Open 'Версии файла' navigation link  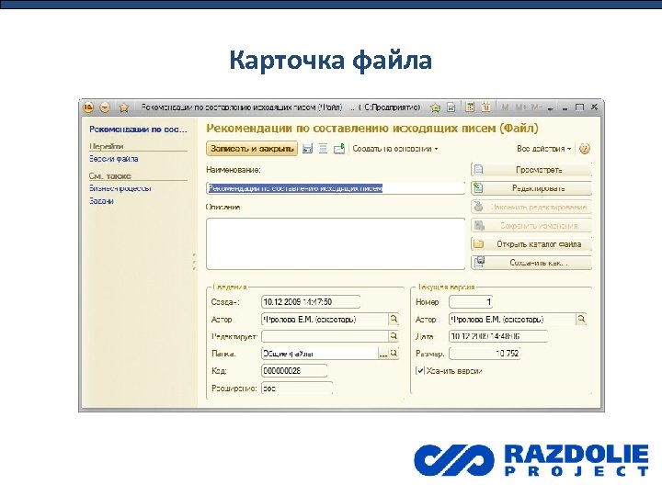(114, 159)
